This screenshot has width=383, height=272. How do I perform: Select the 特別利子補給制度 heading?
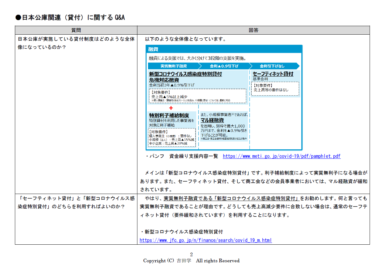[169, 115]
